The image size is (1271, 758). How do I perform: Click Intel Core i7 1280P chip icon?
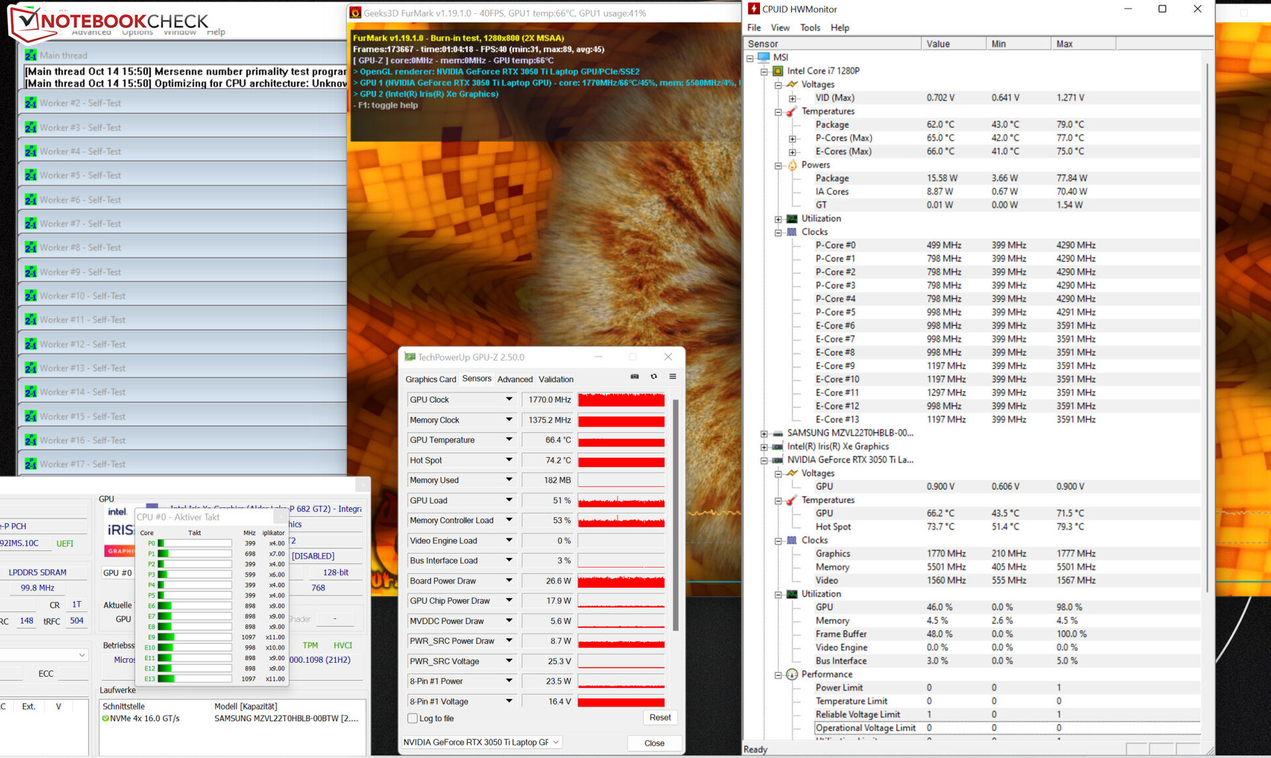778,71
